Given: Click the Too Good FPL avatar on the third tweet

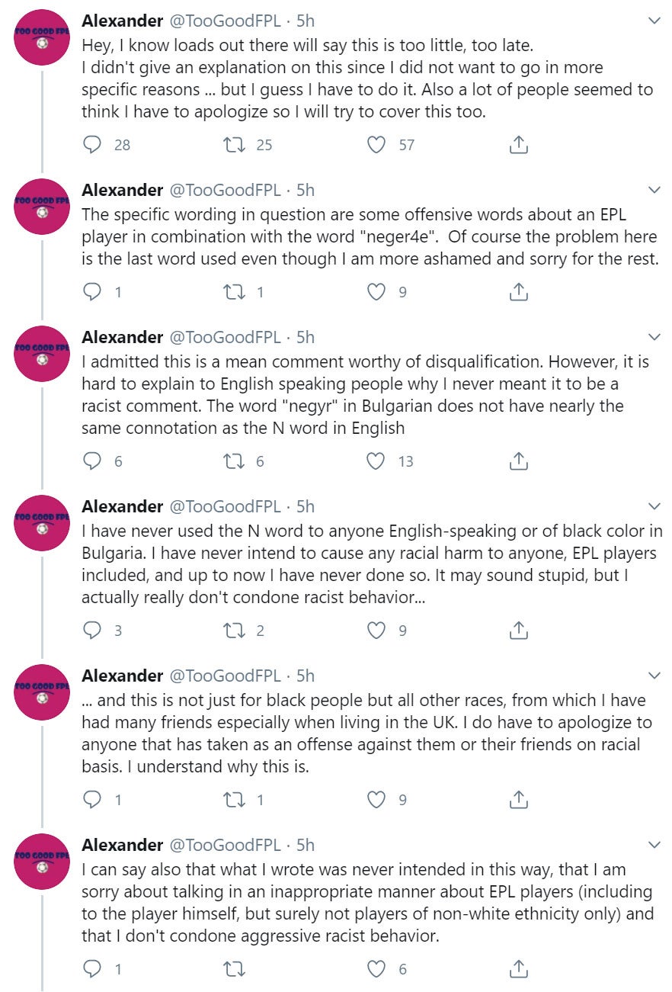Looking at the screenshot, I should [x=43, y=354].
